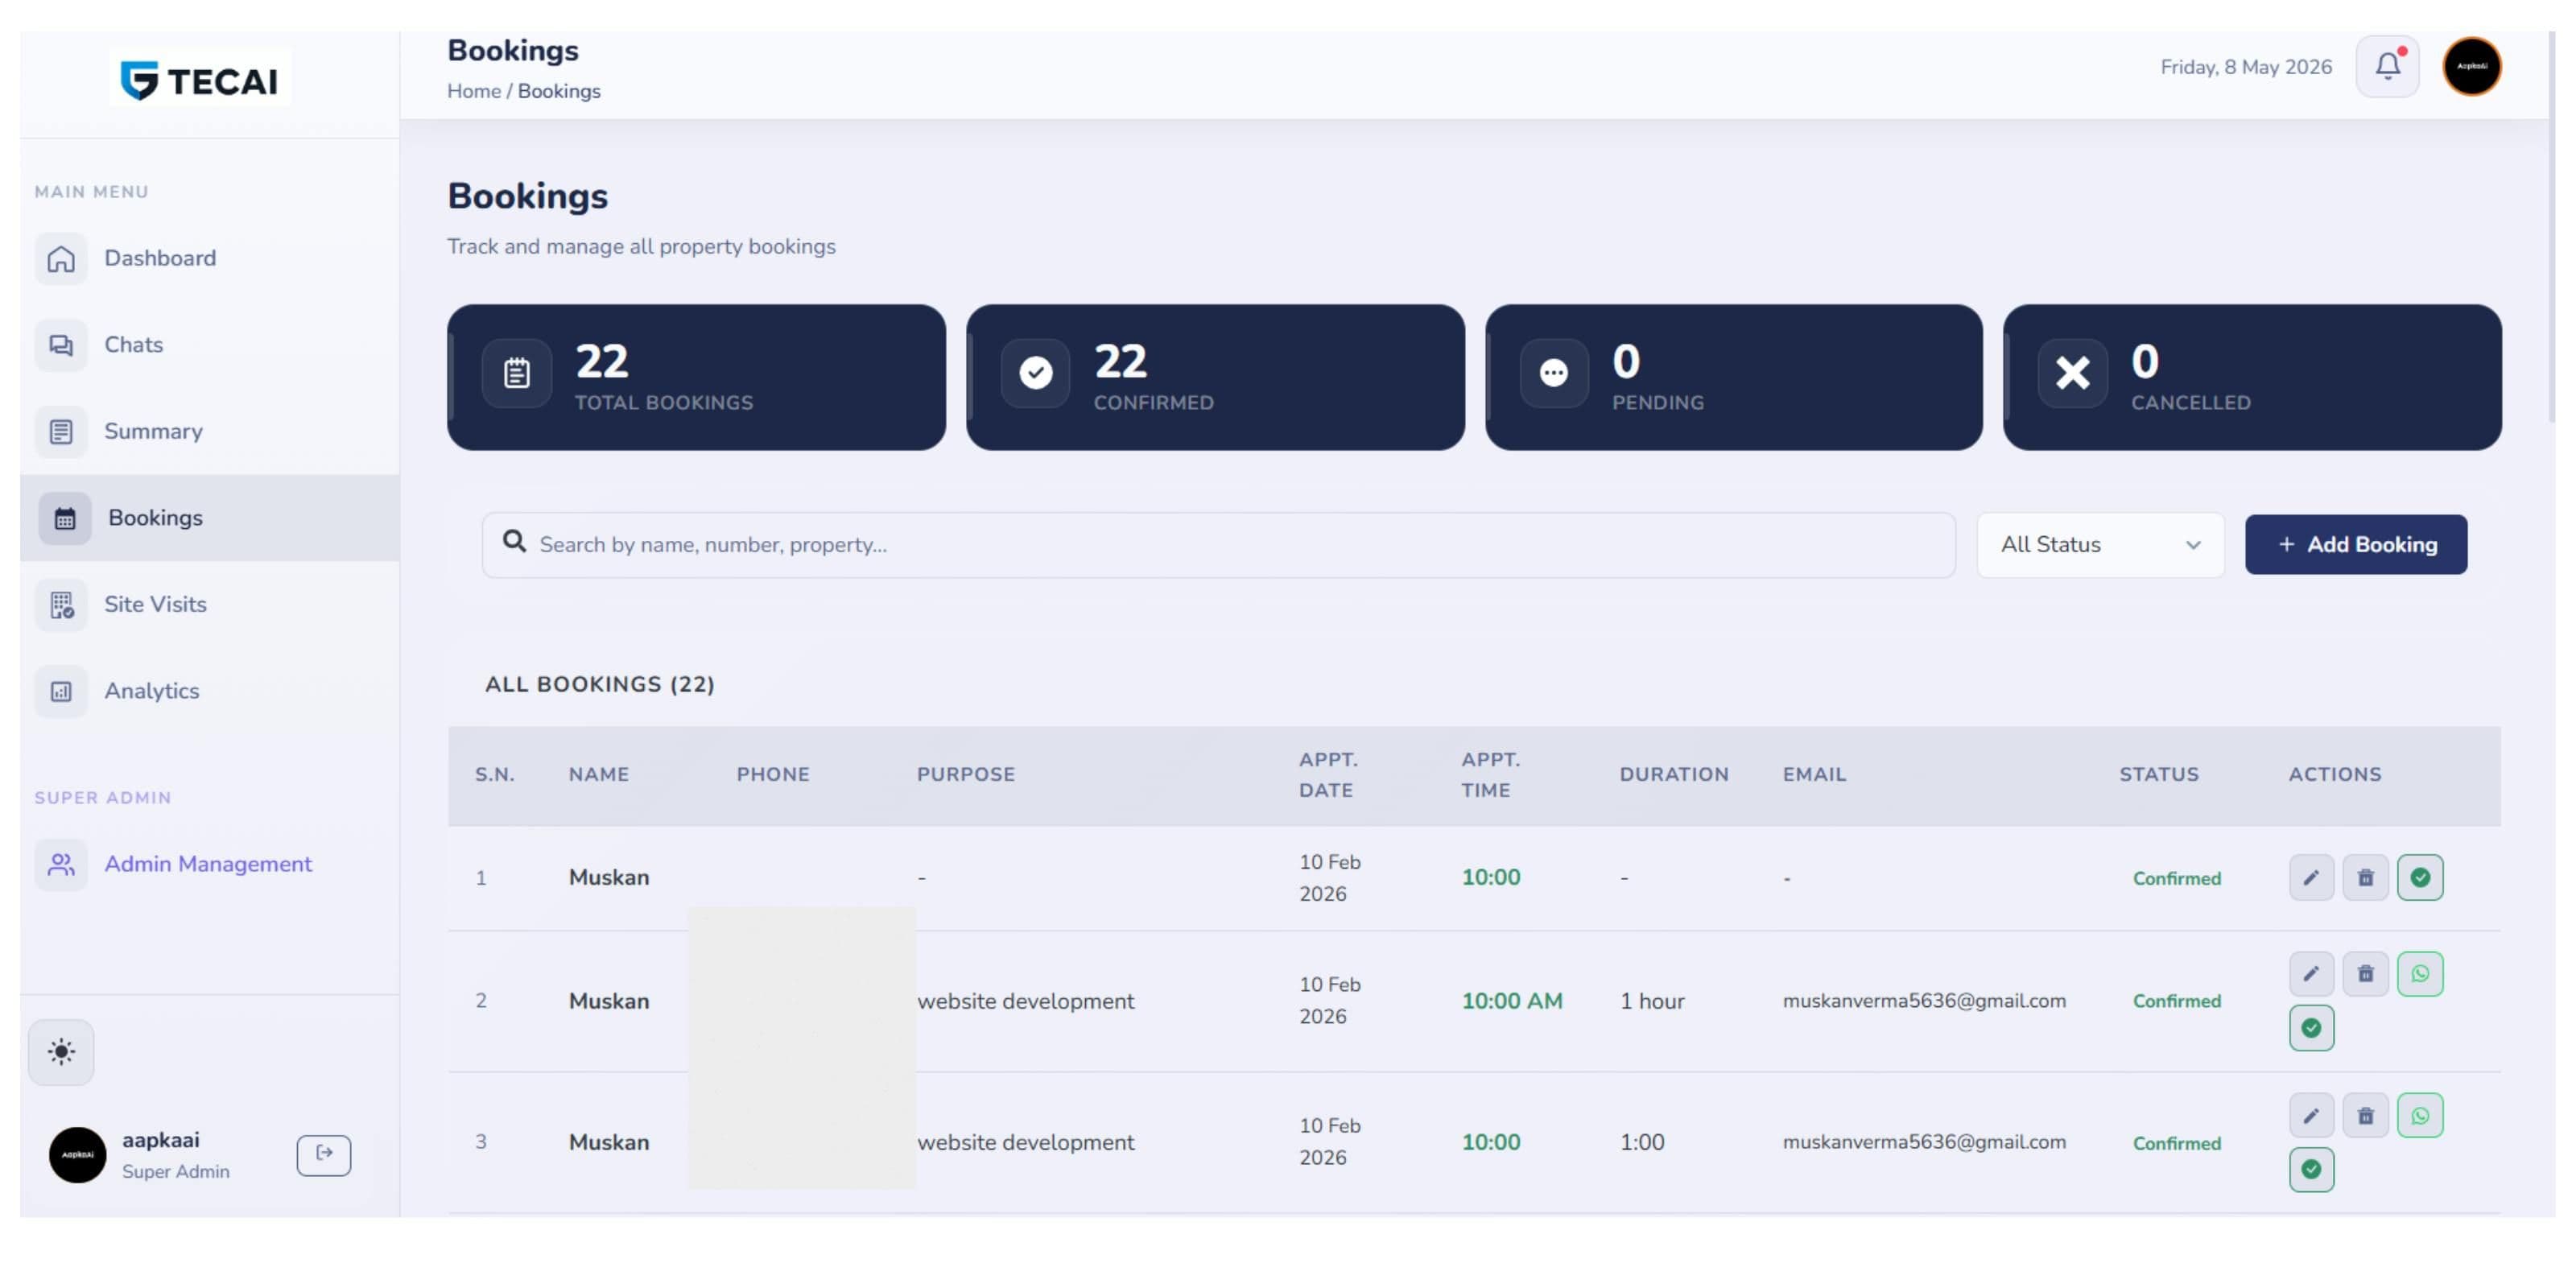The image size is (2576, 1288).
Task: Click the Confirmed status in row 3
Action: pos(2176,1143)
